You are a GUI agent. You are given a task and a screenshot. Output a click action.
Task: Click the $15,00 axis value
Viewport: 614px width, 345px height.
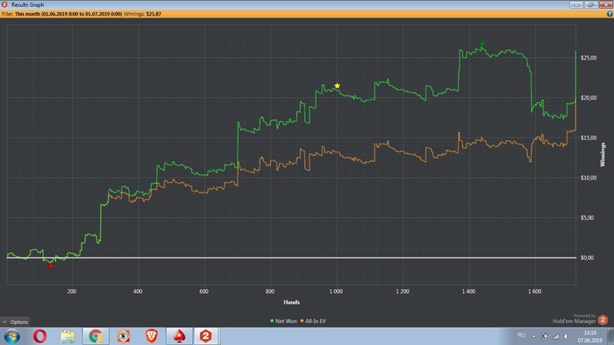[589, 138]
